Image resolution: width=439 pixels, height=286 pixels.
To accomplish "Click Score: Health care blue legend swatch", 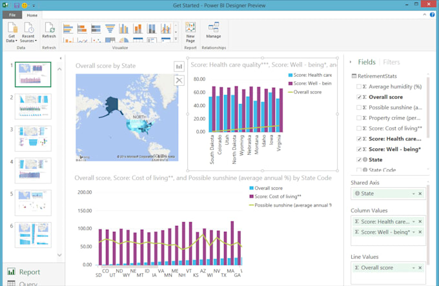I will point(290,75).
